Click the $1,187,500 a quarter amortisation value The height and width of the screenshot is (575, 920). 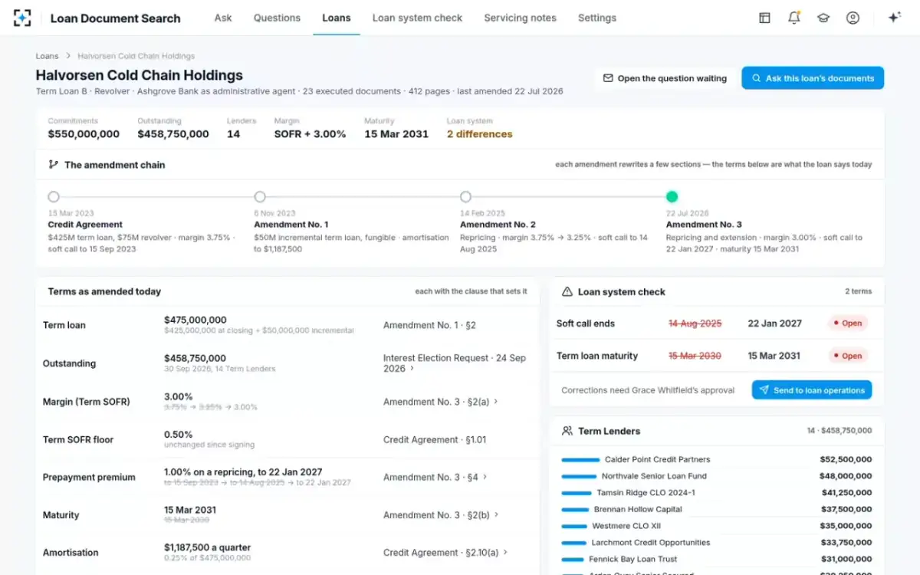point(207,547)
